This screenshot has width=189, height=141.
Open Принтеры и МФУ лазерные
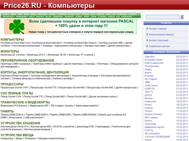15,64
